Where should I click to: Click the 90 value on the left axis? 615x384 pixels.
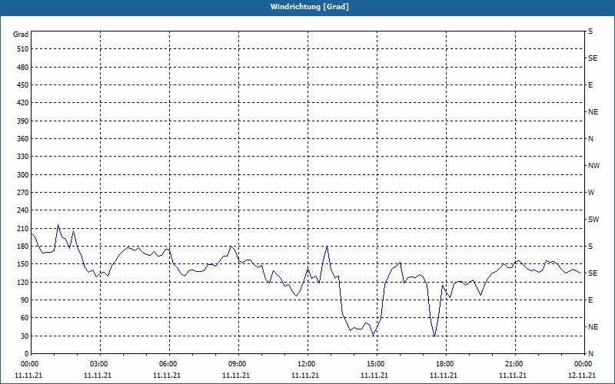click(25, 300)
